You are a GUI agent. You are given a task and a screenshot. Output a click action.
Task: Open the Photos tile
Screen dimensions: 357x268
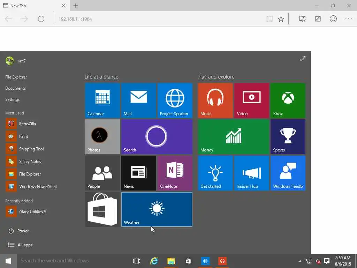coord(102,137)
